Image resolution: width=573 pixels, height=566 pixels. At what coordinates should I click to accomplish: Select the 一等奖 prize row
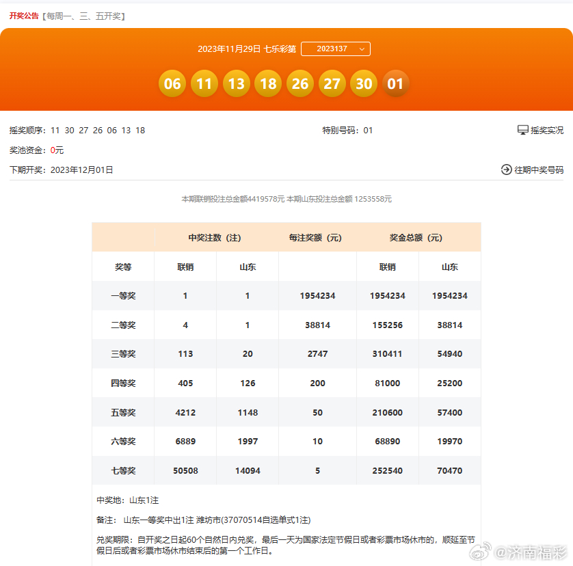[x=123, y=295]
